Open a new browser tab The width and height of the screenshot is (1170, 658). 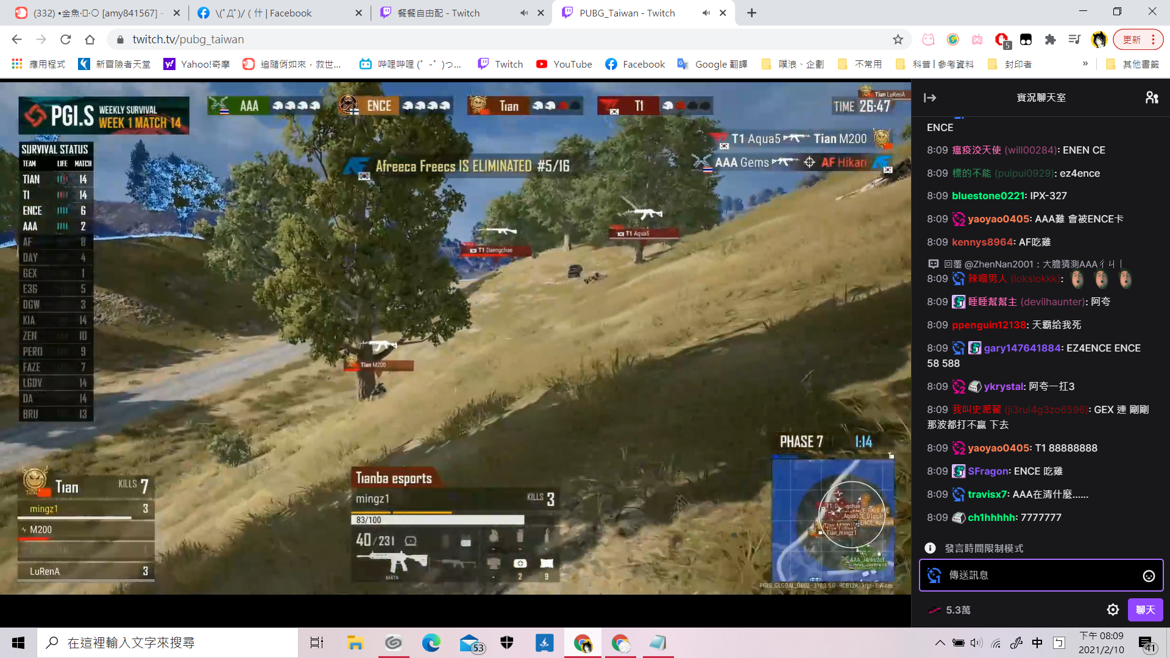[x=751, y=13]
